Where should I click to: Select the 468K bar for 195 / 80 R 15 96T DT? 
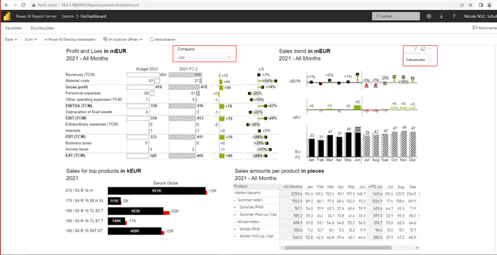pos(135,231)
